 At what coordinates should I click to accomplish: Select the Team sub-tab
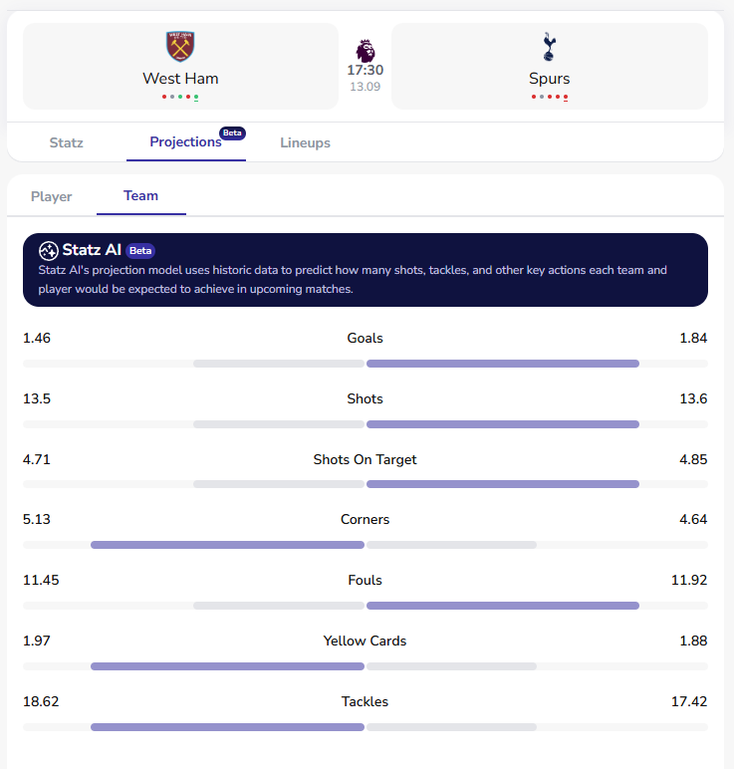(x=140, y=195)
